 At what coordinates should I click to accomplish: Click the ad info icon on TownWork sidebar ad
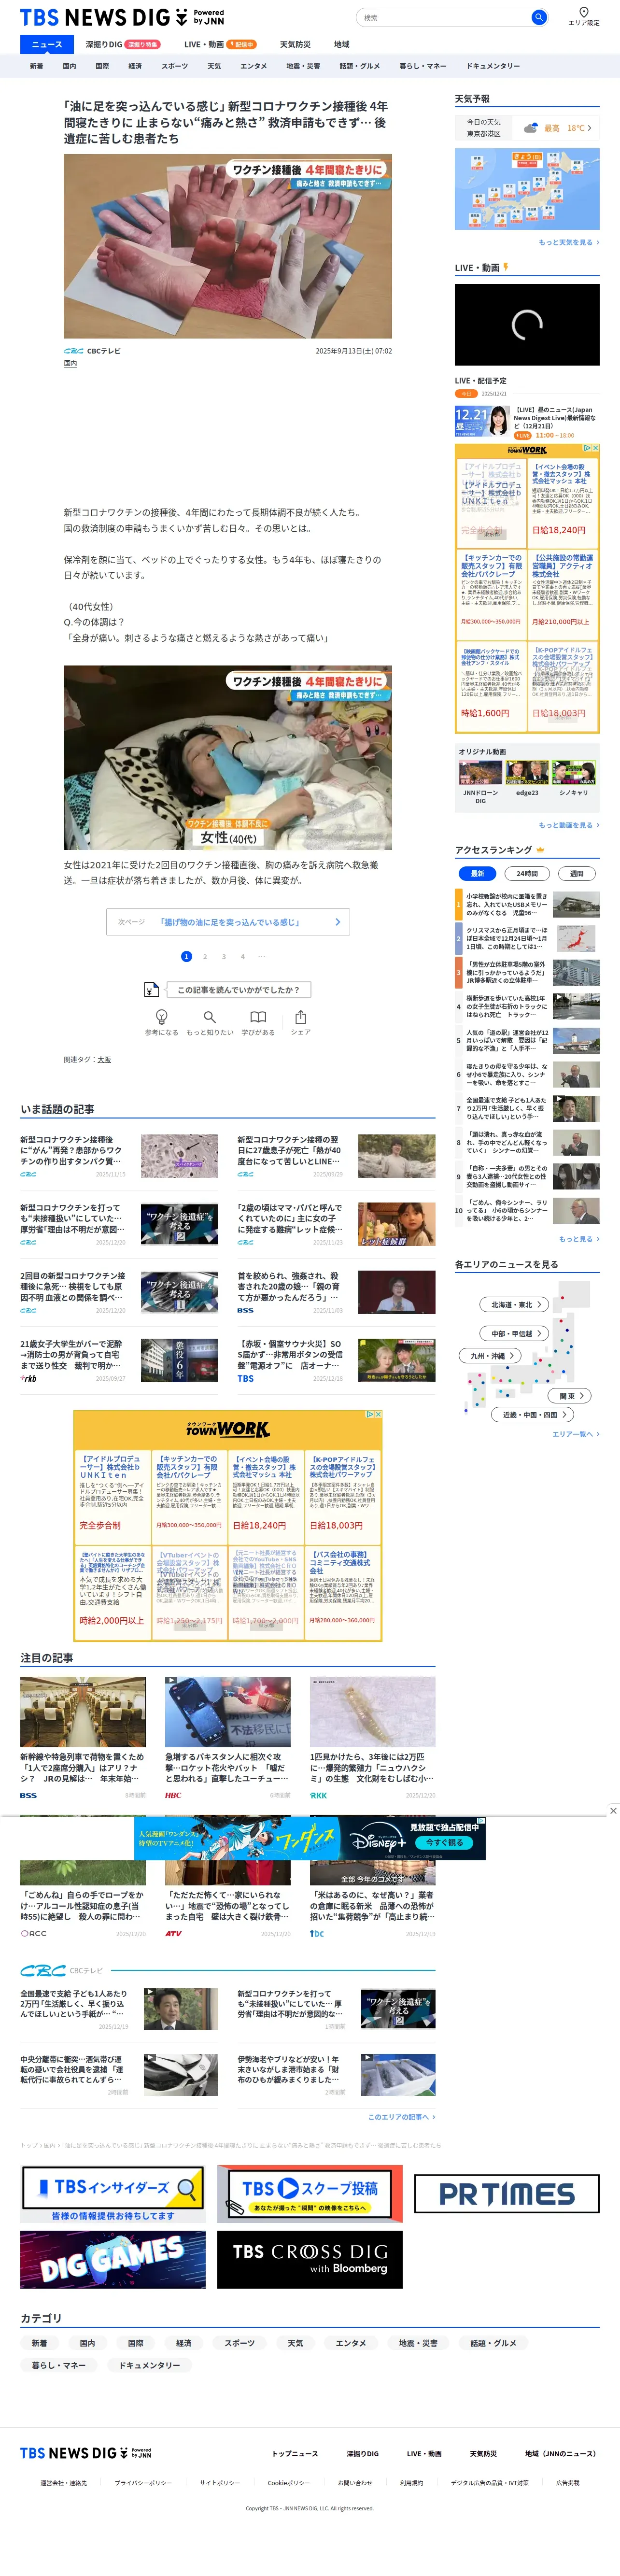tap(588, 448)
